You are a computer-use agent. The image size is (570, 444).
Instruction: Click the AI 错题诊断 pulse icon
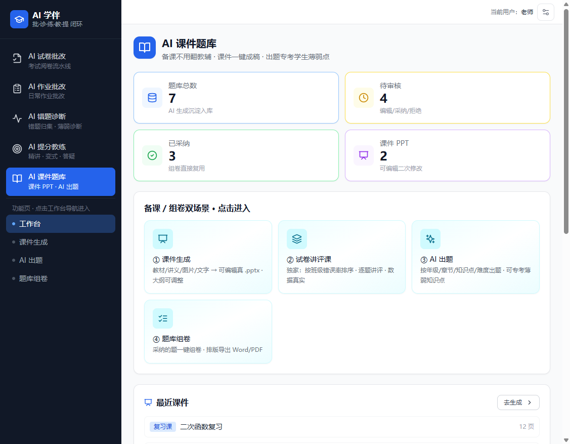[17, 118]
